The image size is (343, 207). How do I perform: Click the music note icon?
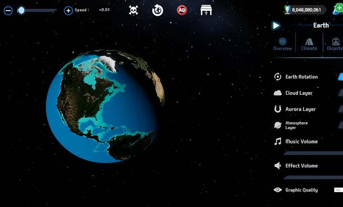click(x=278, y=142)
